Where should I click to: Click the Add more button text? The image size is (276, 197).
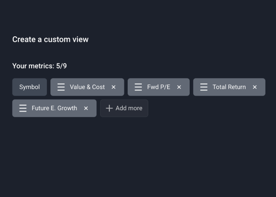click(129, 108)
